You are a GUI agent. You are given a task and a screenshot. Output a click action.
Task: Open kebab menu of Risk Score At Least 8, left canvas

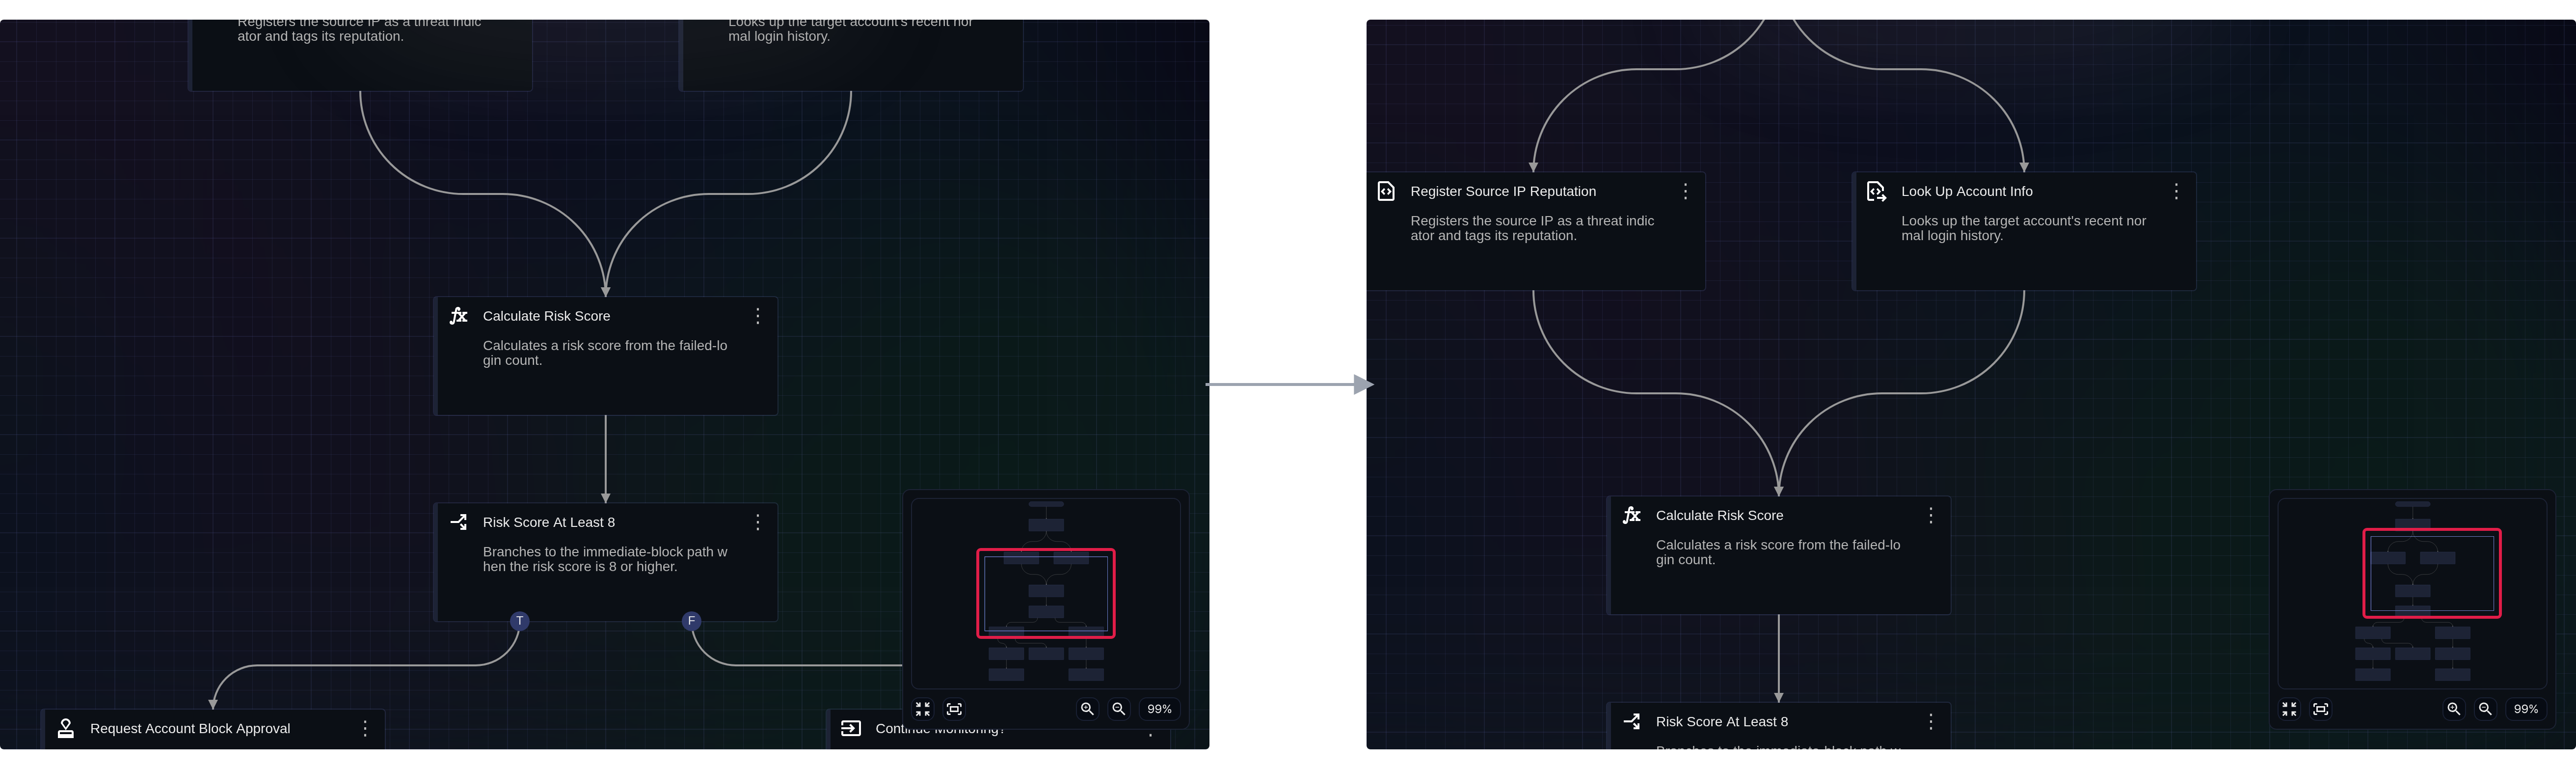coord(758,522)
